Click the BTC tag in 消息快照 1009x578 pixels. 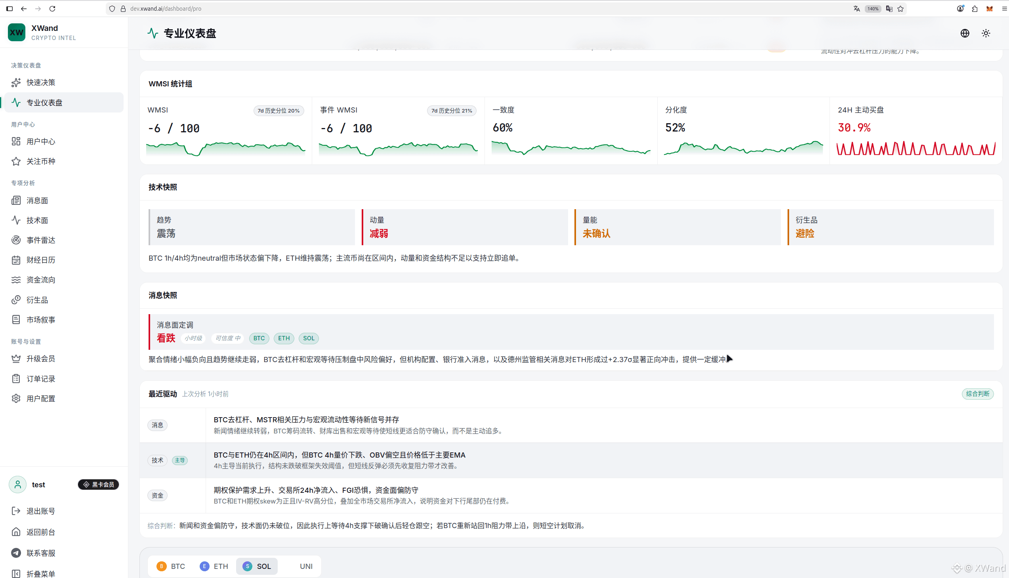tap(259, 338)
